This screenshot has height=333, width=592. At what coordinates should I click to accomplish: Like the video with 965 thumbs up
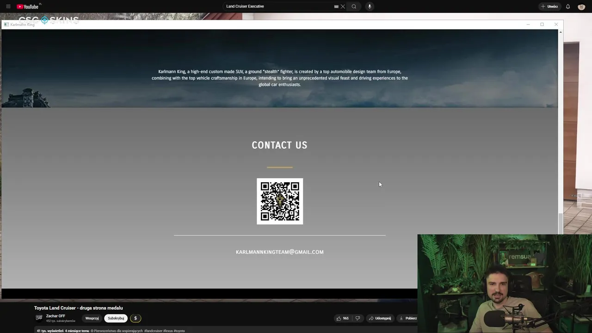point(343,318)
